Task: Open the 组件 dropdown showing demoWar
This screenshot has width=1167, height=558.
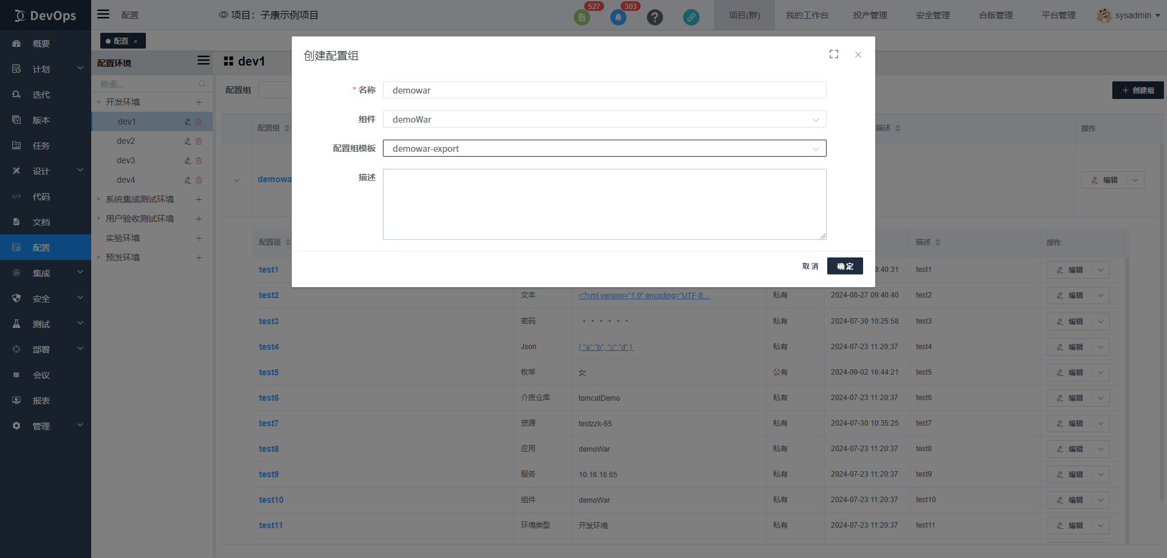Action: (x=604, y=120)
